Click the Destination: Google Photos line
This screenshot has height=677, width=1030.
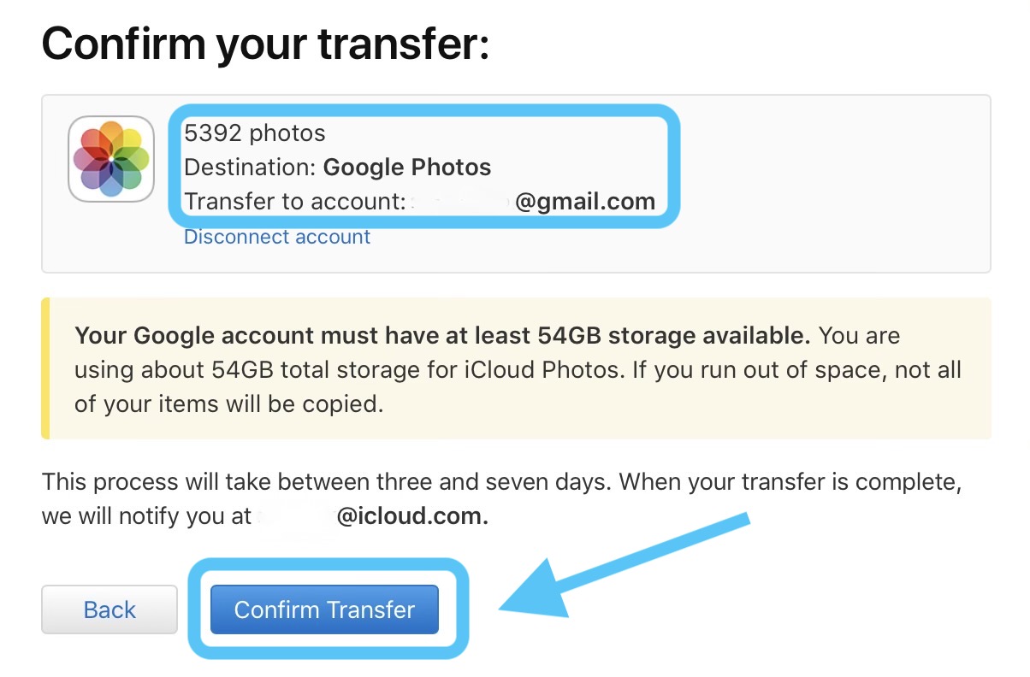click(x=338, y=167)
